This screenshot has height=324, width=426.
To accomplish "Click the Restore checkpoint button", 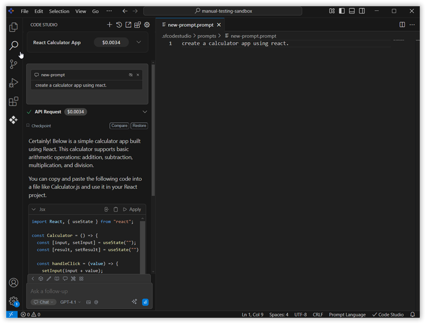I will pos(139,126).
